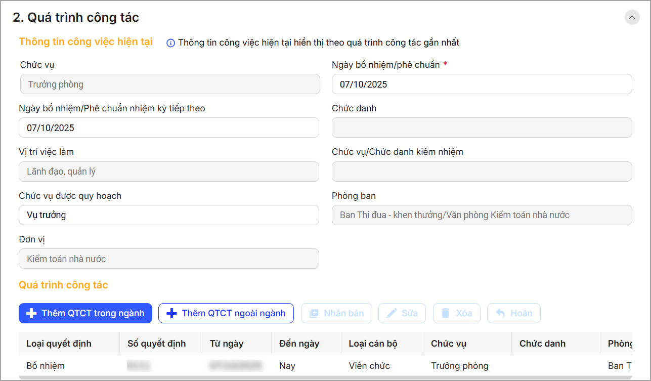
Task: Click the info icon beside Thông tin công việc
Action: [x=170, y=43]
